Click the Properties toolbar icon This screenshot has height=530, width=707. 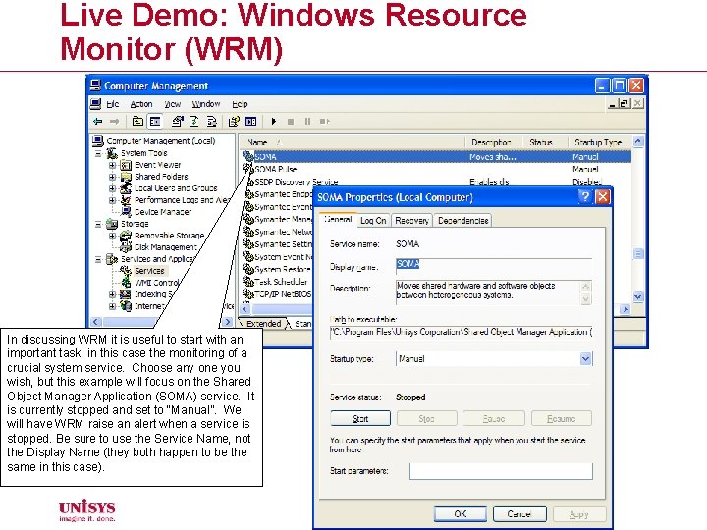point(178,122)
